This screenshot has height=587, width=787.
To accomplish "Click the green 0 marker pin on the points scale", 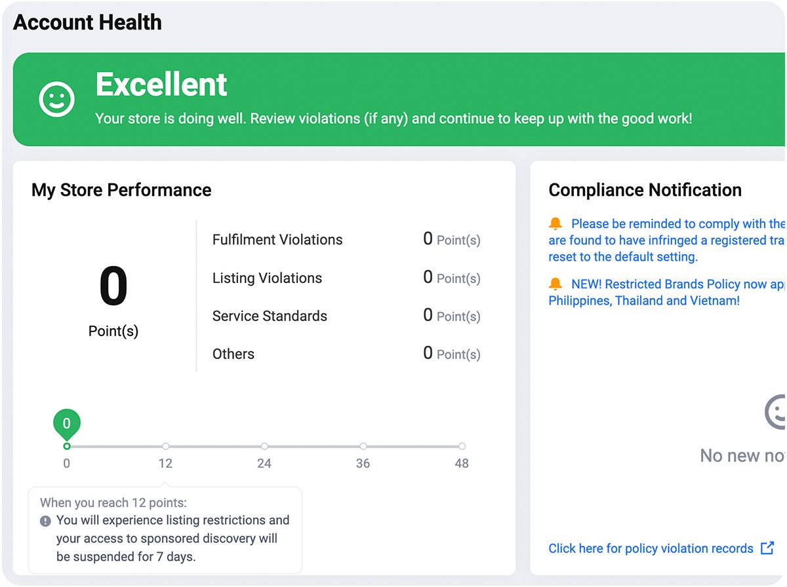I will coord(66,425).
